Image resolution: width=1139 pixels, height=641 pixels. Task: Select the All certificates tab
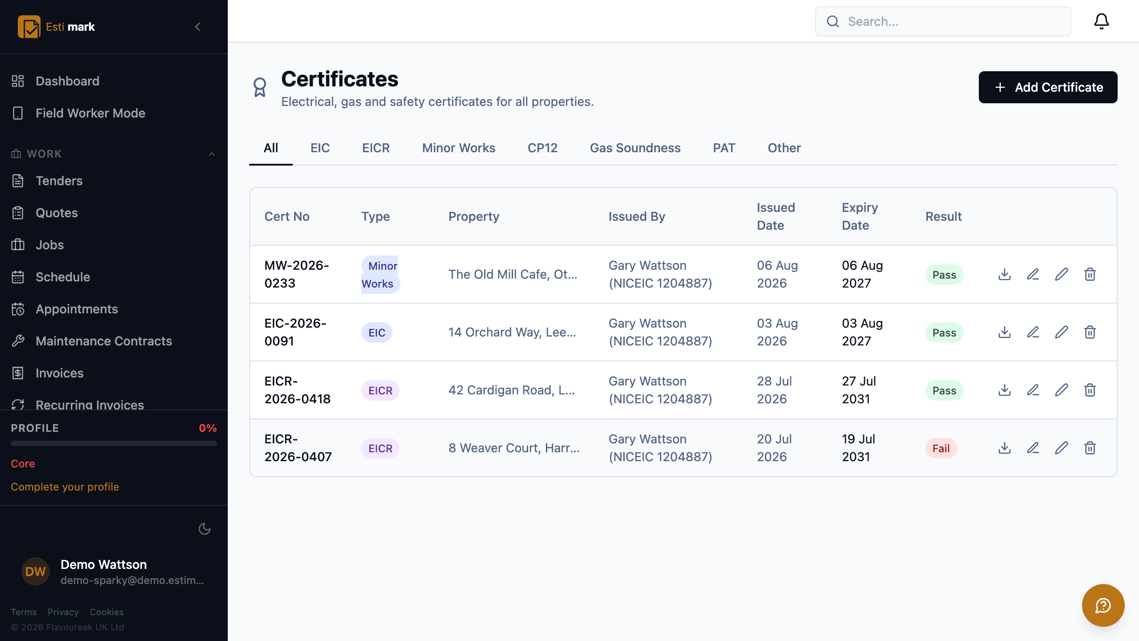click(271, 148)
